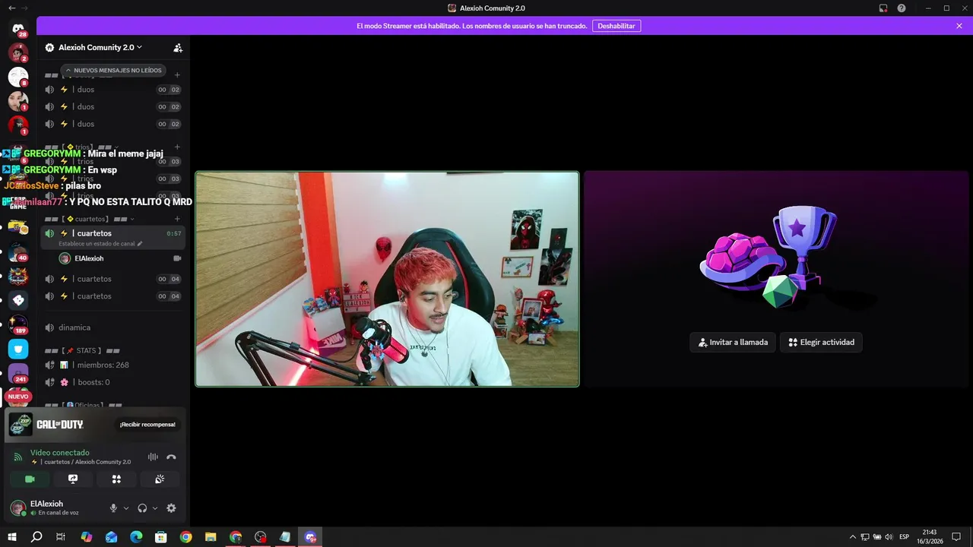The width and height of the screenshot is (973, 547).
Task: Open user settings gear
Action: [171, 508]
